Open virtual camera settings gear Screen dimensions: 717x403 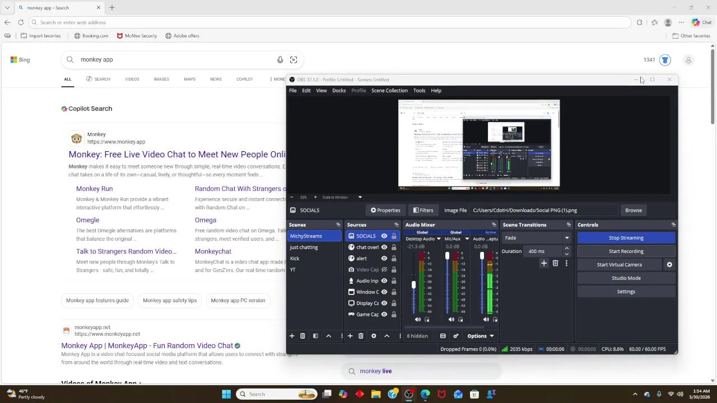click(669, 265)
